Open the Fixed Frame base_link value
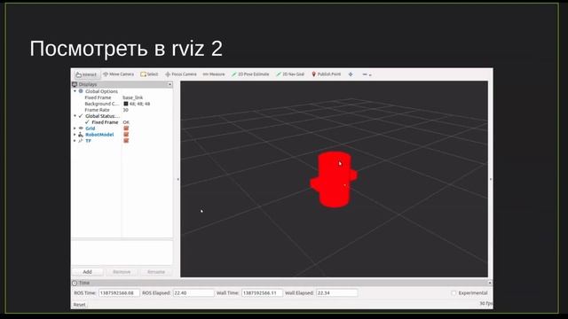 point(132,97)
